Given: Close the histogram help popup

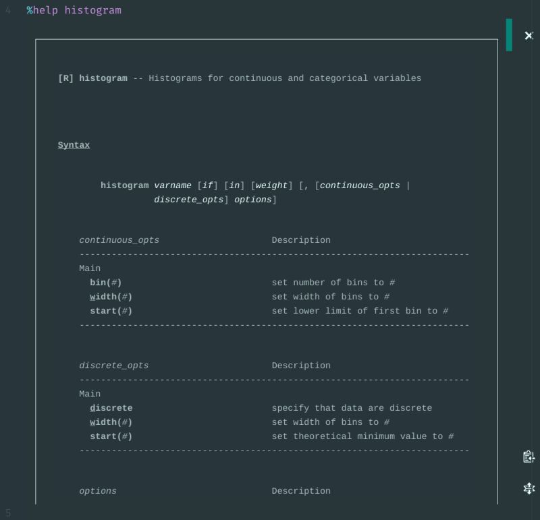Looking at the screenshot, I should pyautogui.click(x=529, y=36).
